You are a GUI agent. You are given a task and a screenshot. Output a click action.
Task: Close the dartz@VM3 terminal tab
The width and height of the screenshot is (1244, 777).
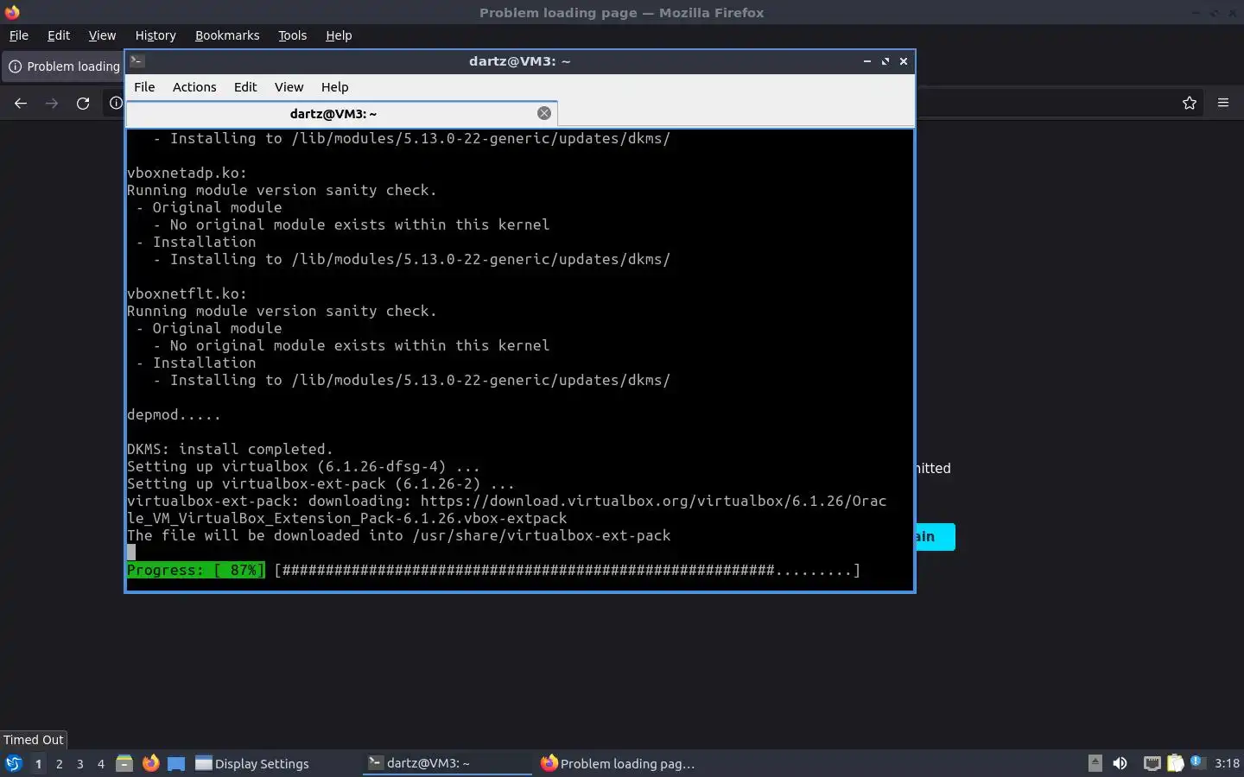click(x=544, y=113)
